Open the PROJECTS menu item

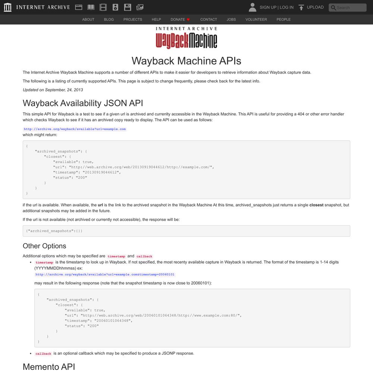click(133, 19)
